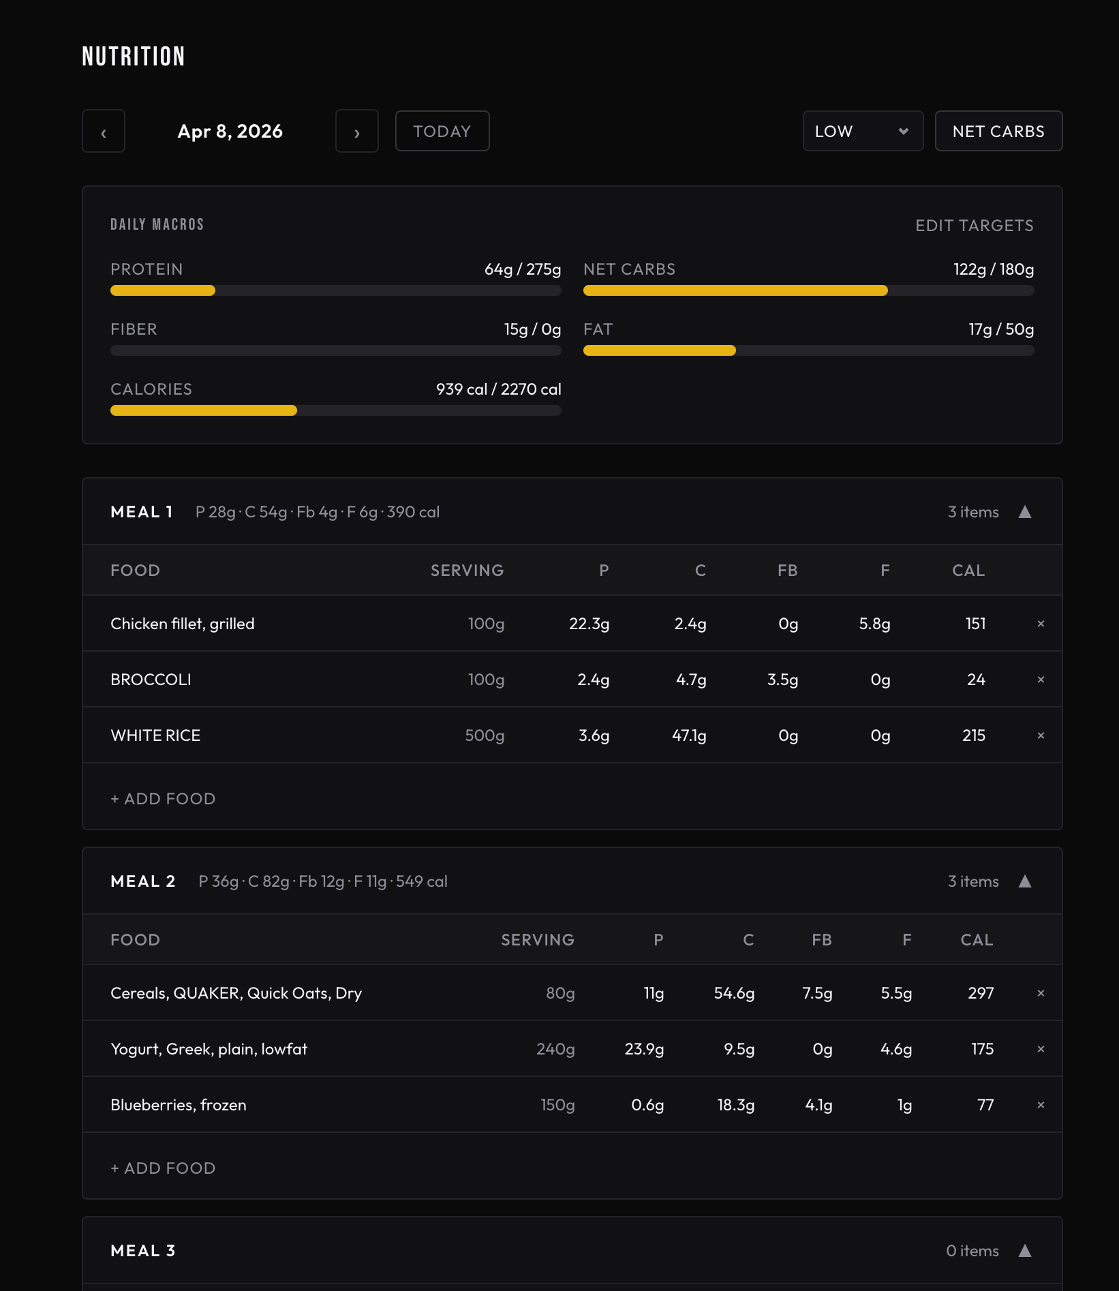Screen dimensions: 1119x1291
Task: Click Meal 2 '3 items' count
Action: [x=973, y=881]
